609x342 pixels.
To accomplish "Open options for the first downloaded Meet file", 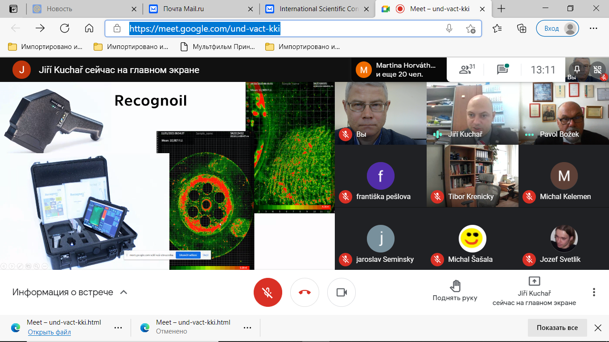I will [118, 328].
